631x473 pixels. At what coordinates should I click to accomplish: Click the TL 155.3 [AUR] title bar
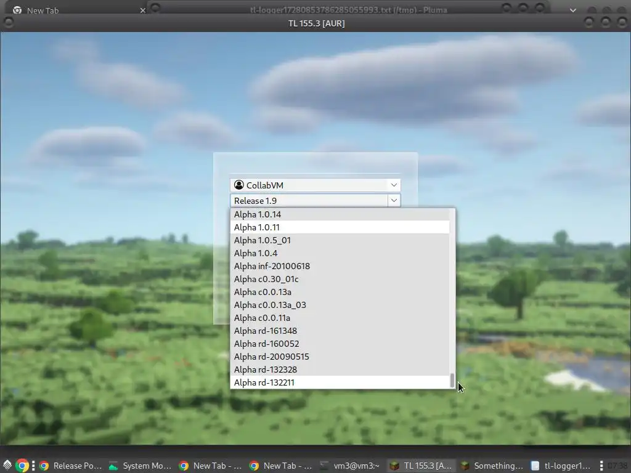pyautogui.click(x=316, y=23)
